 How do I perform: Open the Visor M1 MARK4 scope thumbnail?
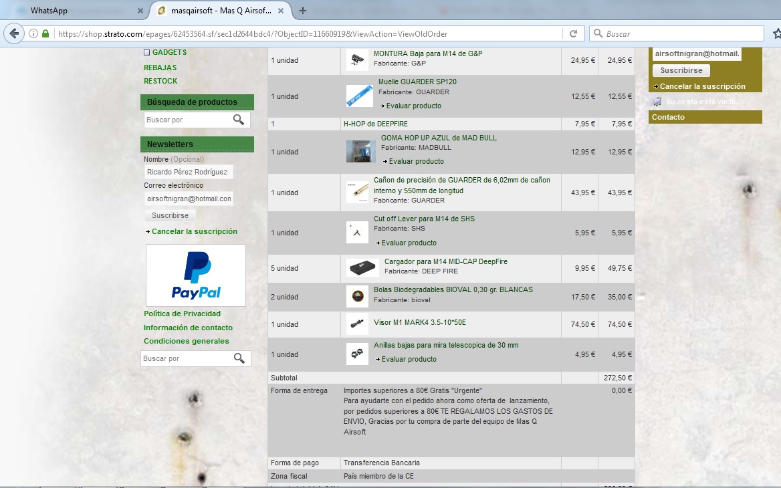tap(357, 324)
